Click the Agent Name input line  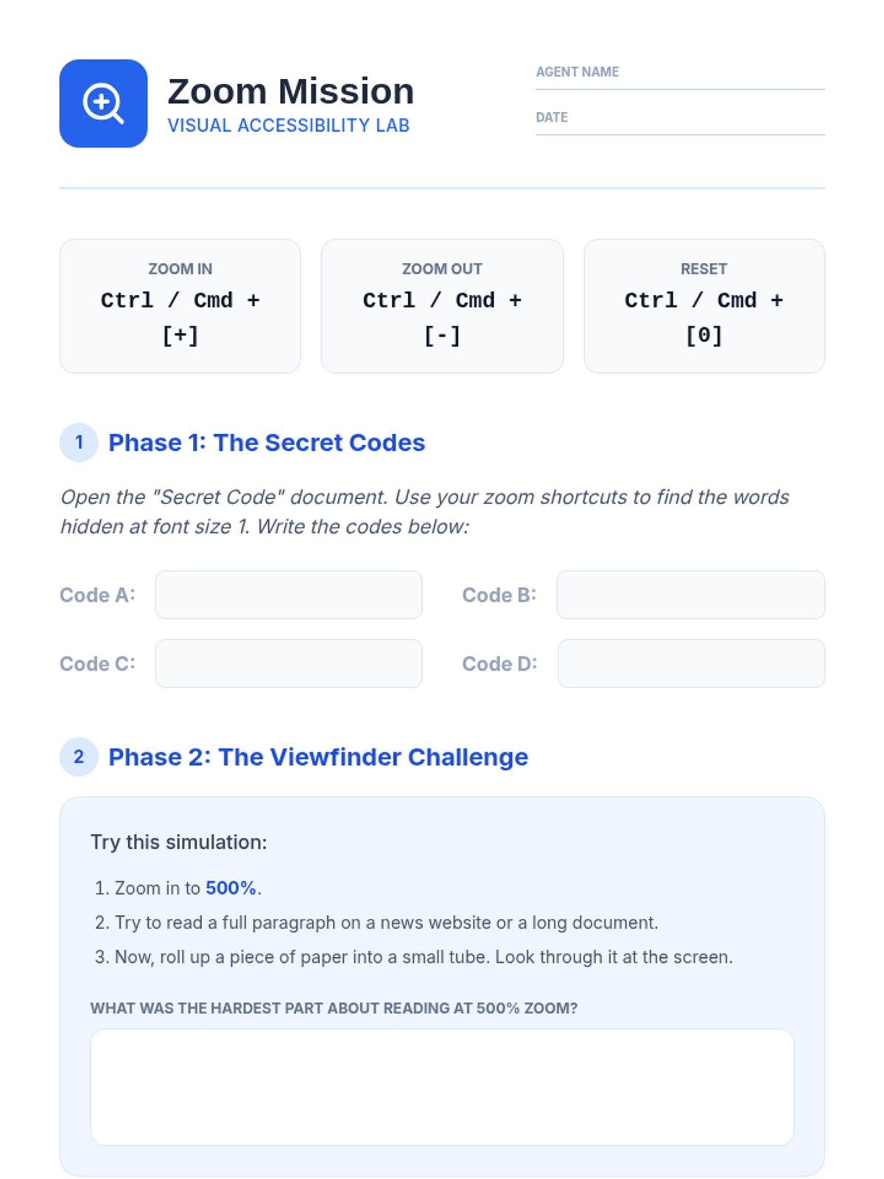pos(679,81)
